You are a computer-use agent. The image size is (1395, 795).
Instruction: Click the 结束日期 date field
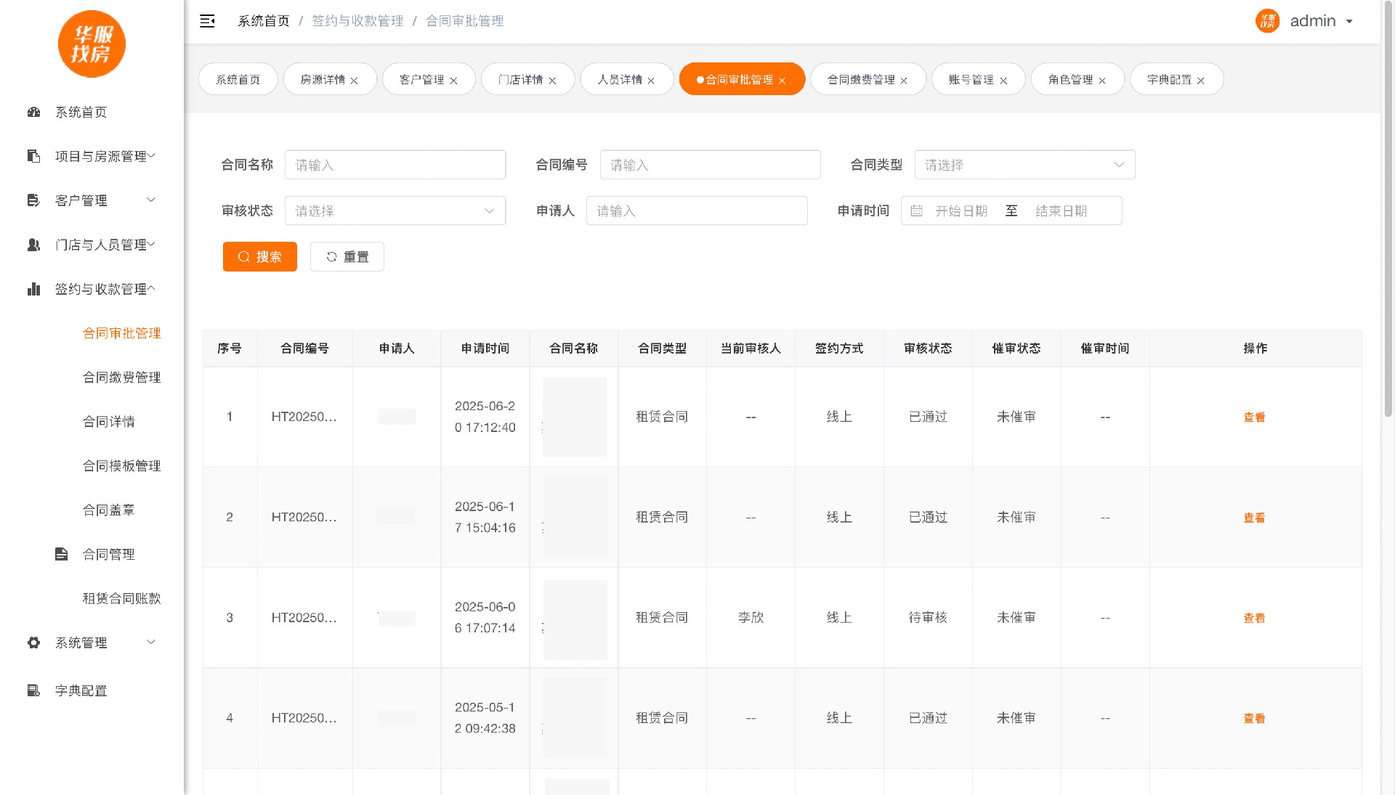(x=1061, y=211)
